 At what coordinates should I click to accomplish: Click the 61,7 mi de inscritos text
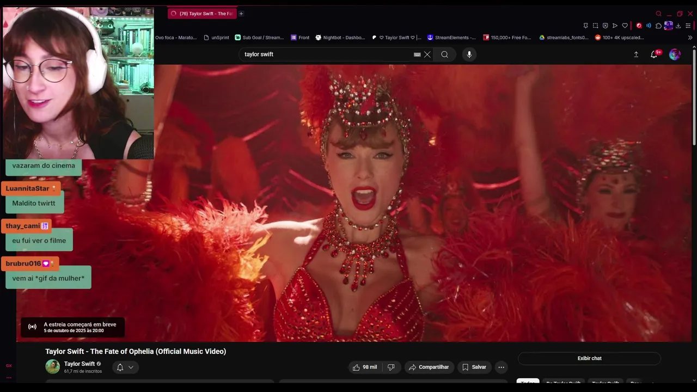pos(83,371)
